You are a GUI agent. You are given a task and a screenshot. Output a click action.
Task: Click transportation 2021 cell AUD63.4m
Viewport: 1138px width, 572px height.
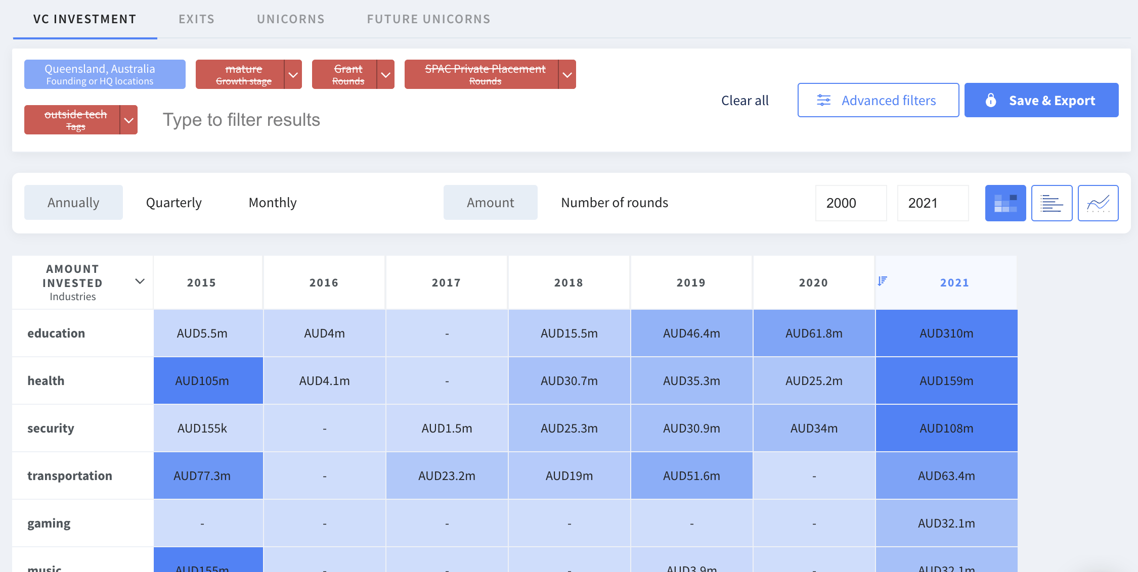pos(946,475)
